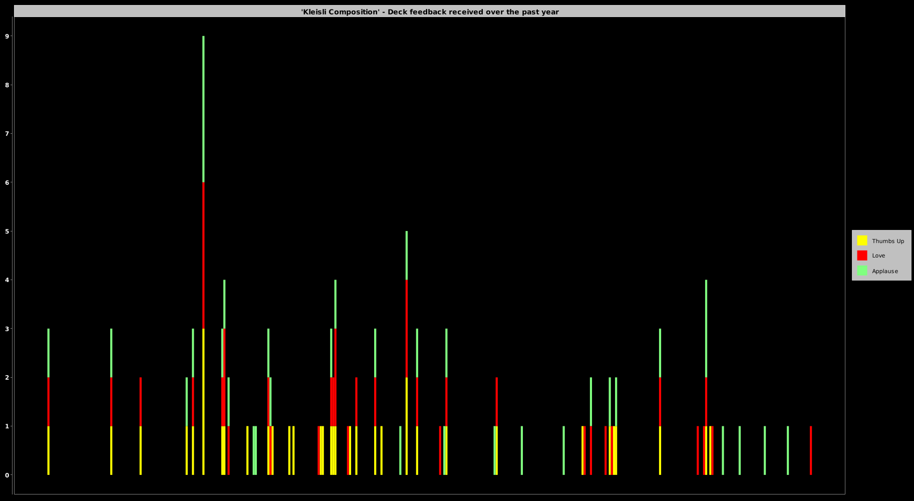The width and height of the screenshot is (914, 501).
Task: Click y-axis label 2
Action: tap(7, 377)
